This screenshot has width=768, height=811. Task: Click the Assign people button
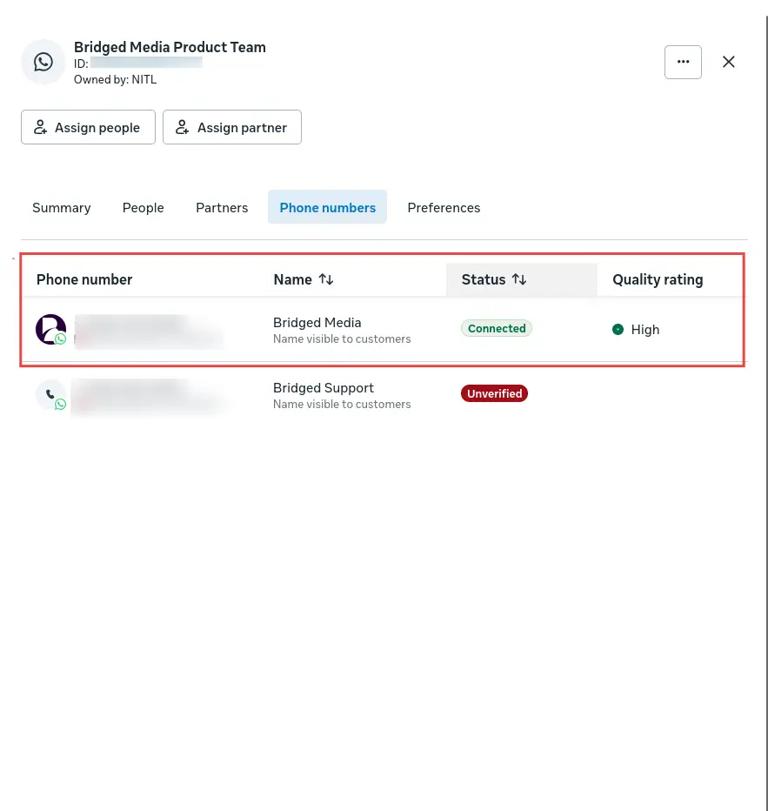point(89,127)
